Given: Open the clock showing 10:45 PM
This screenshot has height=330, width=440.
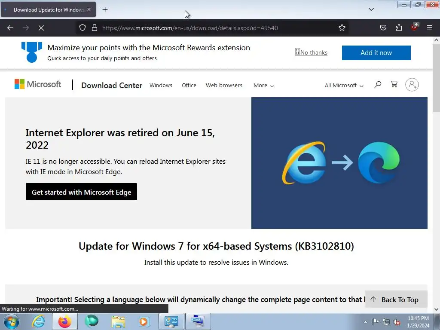Looking at the screenshot, I should [418, 322].
